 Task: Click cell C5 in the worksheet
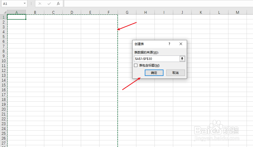[53, 36]
